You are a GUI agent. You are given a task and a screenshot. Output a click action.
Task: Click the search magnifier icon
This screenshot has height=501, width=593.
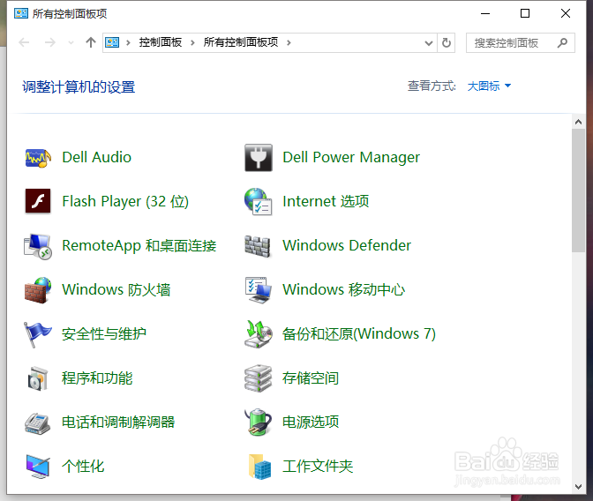point(562,42)
